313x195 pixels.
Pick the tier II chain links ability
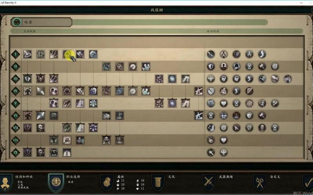tap(120, 66)
